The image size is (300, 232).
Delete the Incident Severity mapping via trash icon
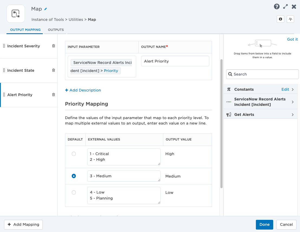[x=54, y=46]
